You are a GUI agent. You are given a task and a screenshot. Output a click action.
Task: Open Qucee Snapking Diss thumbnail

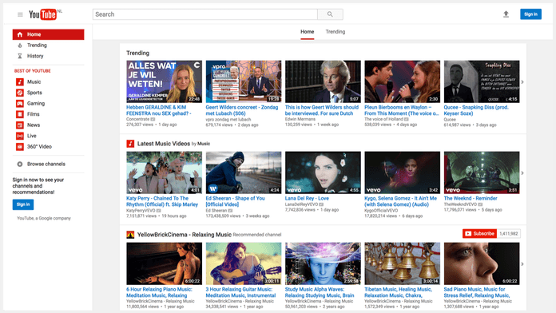click(482, 81)
